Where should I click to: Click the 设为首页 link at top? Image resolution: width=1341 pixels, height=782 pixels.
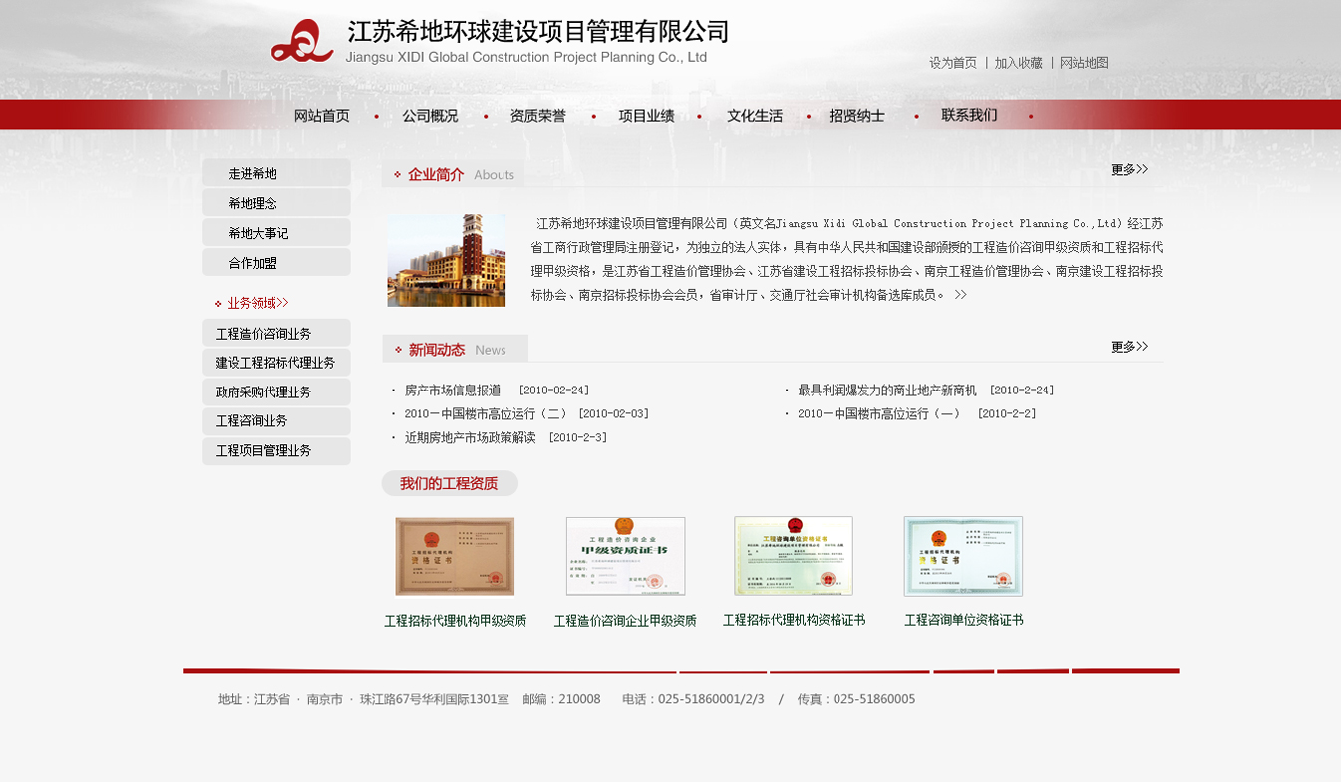[x=953, y=63]
